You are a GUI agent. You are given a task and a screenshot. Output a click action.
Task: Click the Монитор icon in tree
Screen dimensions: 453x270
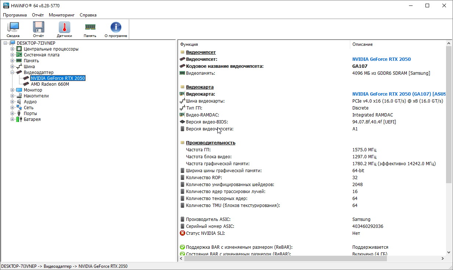click(19, 90)
